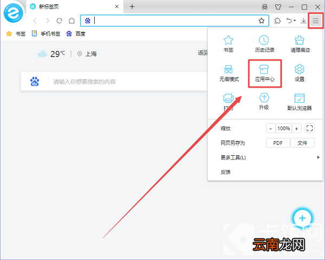325x260 pixels.
Task: Open the skin shirt icon in title bar
Action: coord(278,7)
